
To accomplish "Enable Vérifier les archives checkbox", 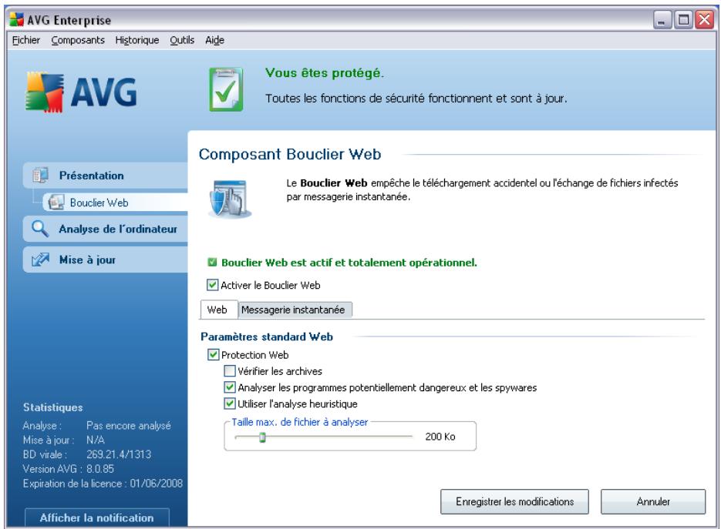I will click(230, 370).
